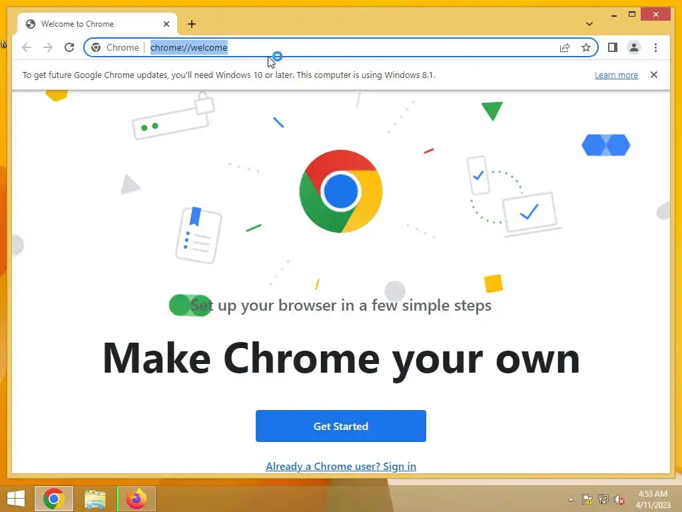The width and height of the screenshot is (682, 512).
Task: Minimize the Chrome window
Action: (x=613, y=15)
